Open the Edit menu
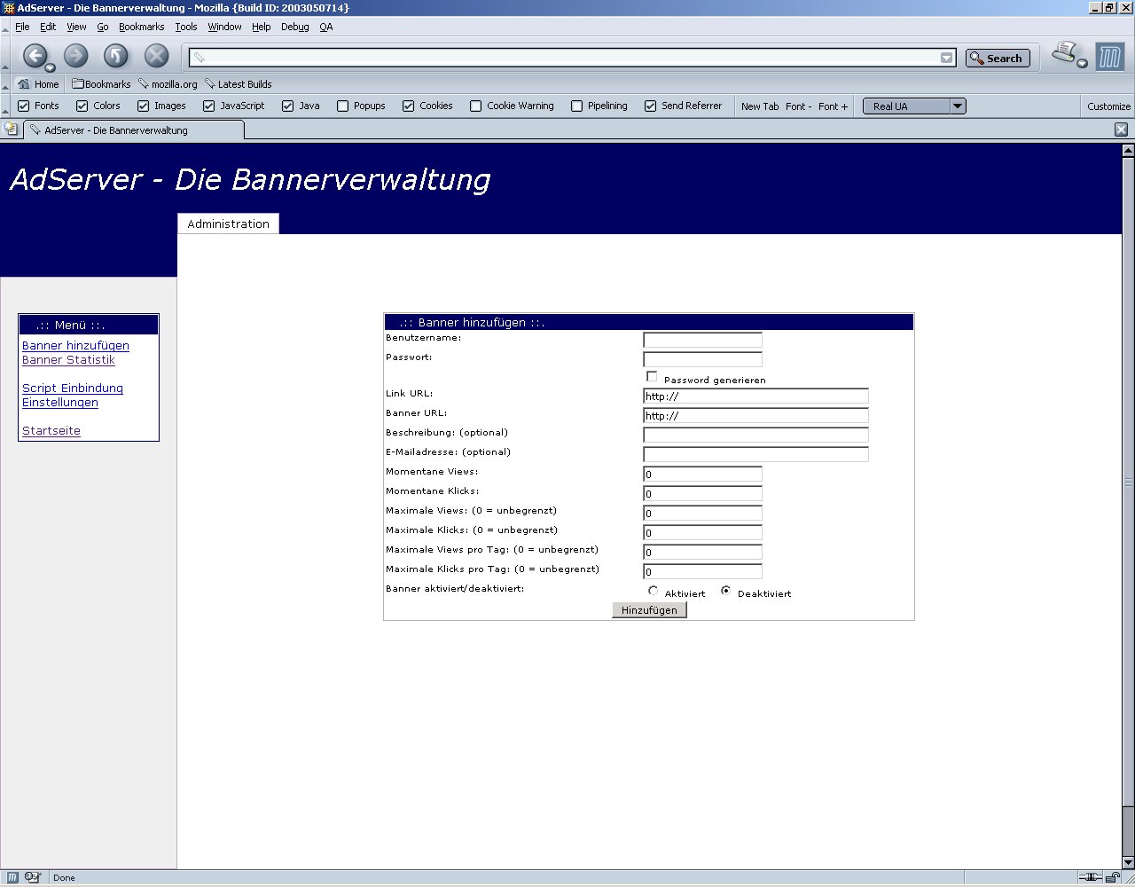Image resolution: width=1135 pixels, height=887 pixels. pyautogui.click(x=48, y=27)
